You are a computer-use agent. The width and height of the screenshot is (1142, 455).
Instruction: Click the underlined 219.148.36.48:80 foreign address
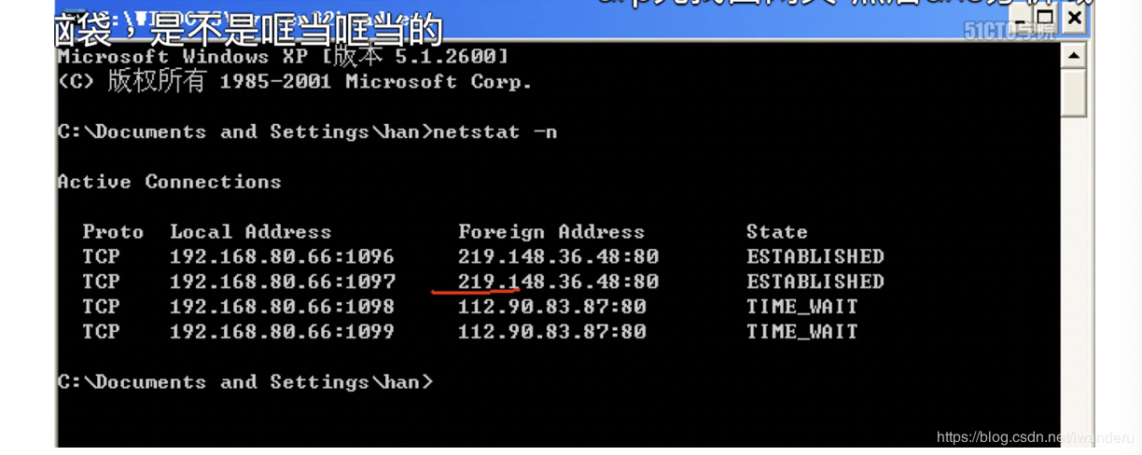[558, 282]
